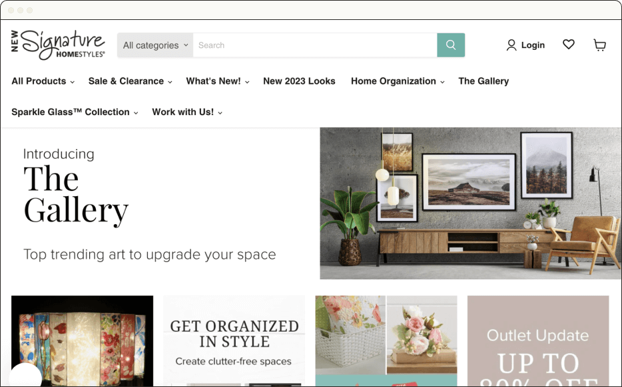This screenshot has height=387, width=622.
Task: Expand the What's New! menu
Action: [x=217, y=81]
